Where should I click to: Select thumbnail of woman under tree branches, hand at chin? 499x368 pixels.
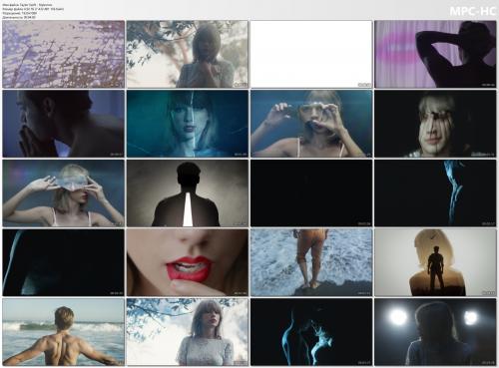(188, 54)
